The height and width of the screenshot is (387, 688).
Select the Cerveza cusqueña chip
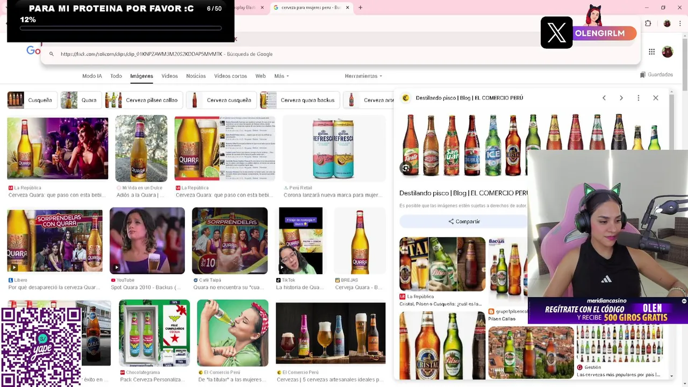coord(221,100)
